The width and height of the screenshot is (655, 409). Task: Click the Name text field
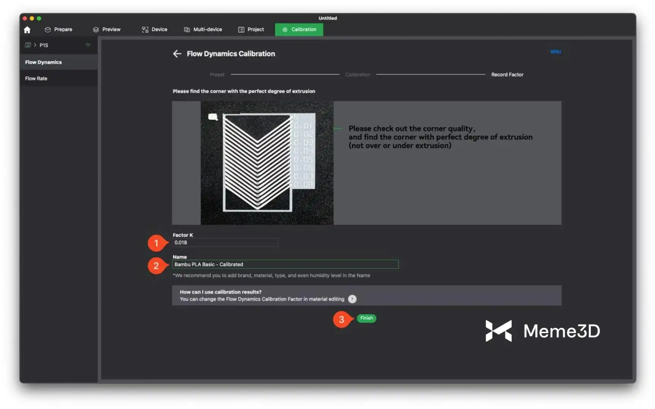point(285,264)
